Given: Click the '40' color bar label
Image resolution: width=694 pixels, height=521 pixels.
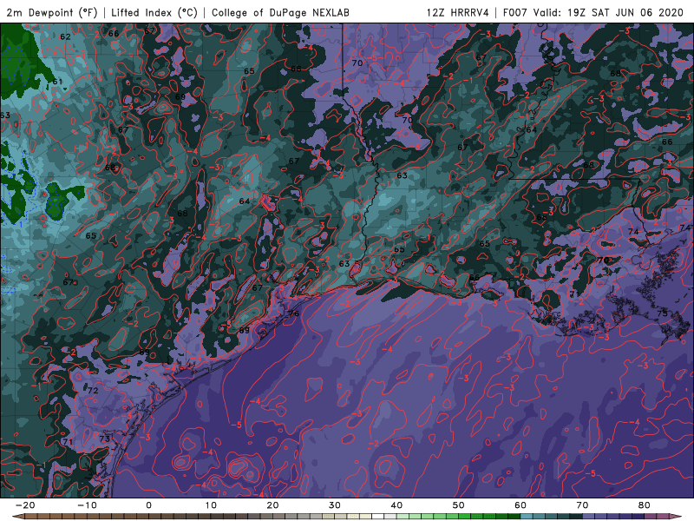Looking at the screenshot, I should [396, 505].
